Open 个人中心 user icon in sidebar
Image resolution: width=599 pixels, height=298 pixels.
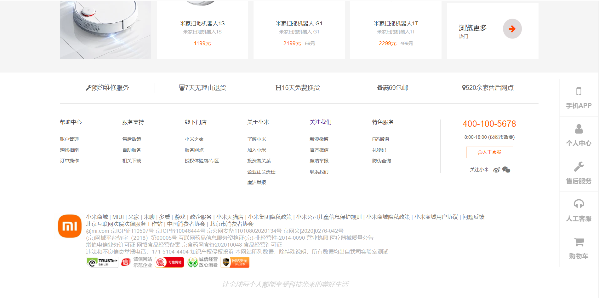[579, 129]
